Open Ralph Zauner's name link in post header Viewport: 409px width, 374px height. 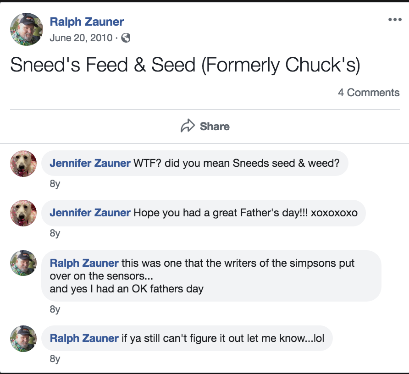87,22
